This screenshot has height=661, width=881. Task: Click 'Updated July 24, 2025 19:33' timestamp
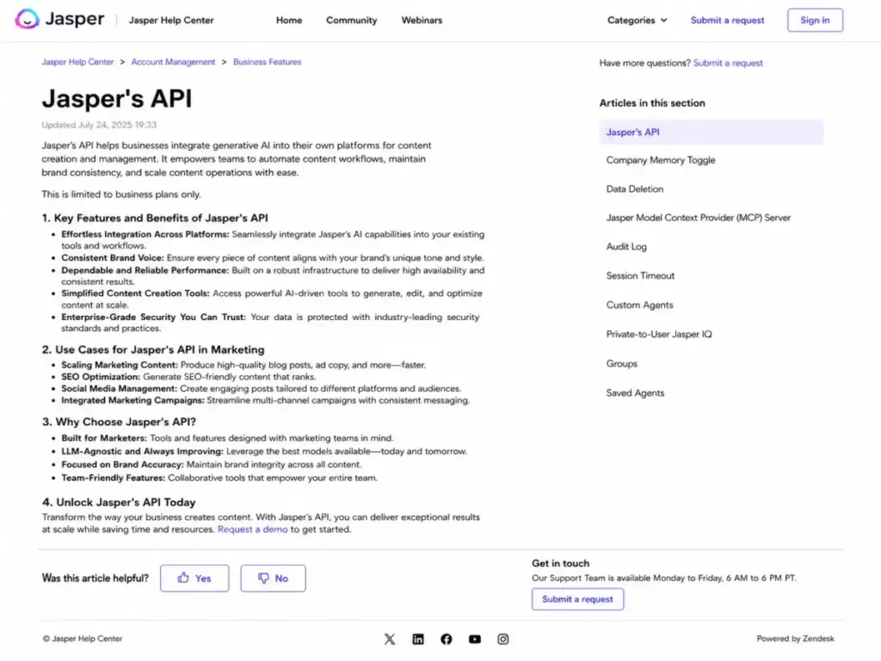[99, 125]
